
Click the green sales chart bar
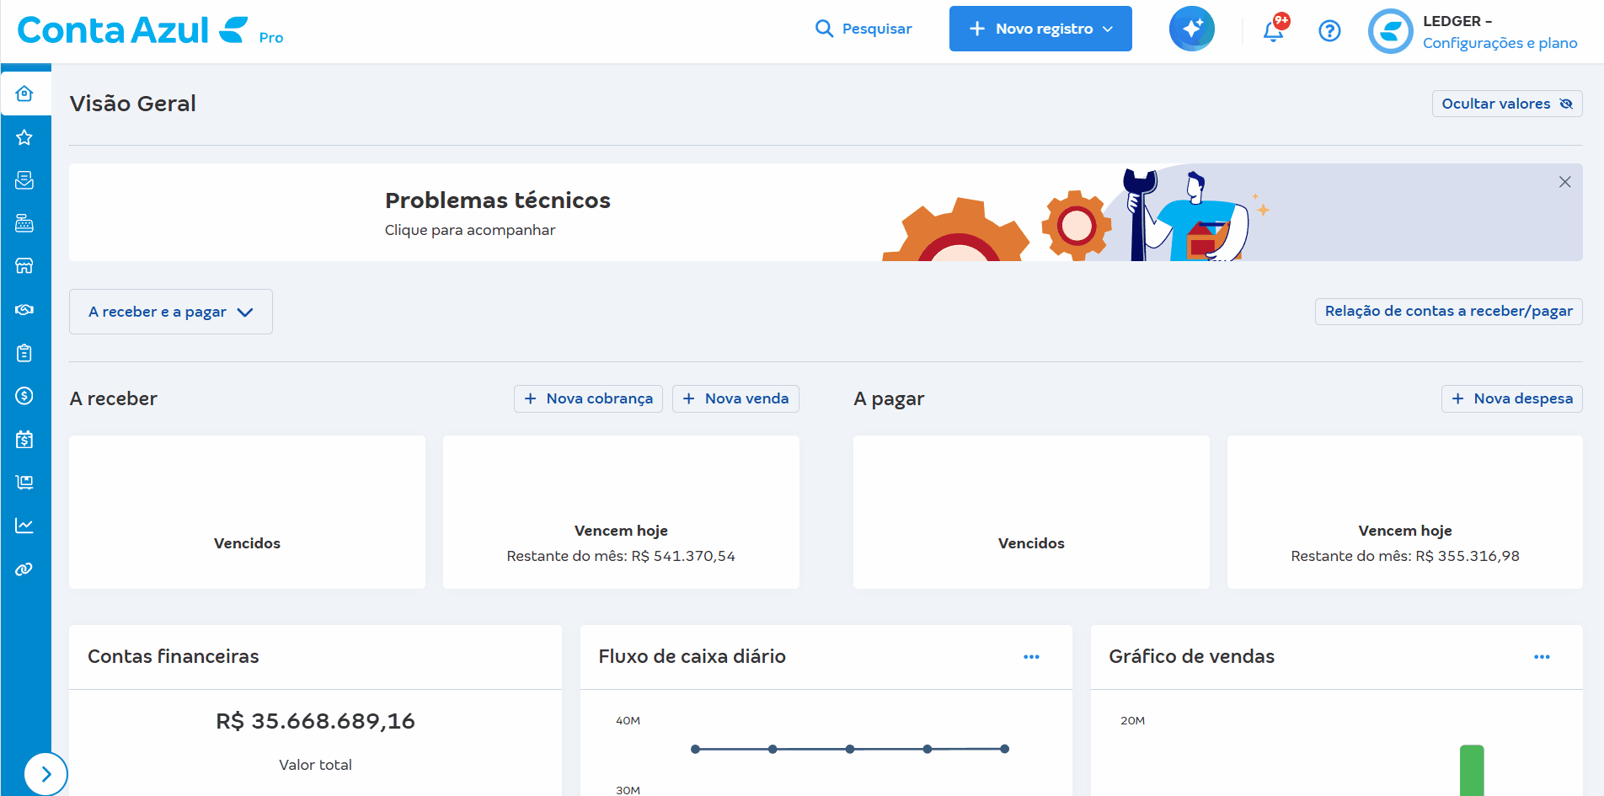(x=1472, y=770)
